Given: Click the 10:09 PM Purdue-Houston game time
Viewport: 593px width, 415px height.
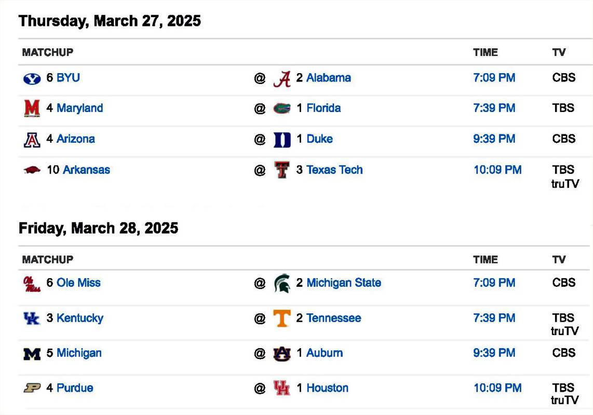Looking at the screenshot, I should [x=497, y=388].
